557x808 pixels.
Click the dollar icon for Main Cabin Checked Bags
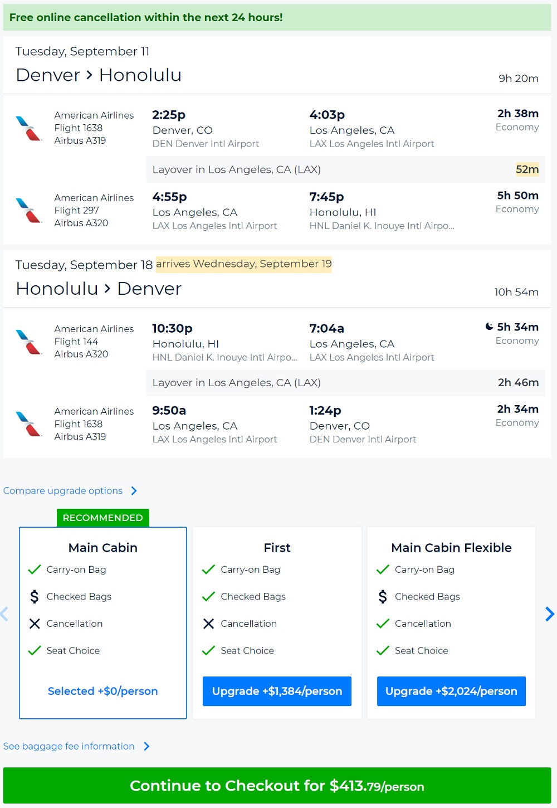tap(35, 597)
